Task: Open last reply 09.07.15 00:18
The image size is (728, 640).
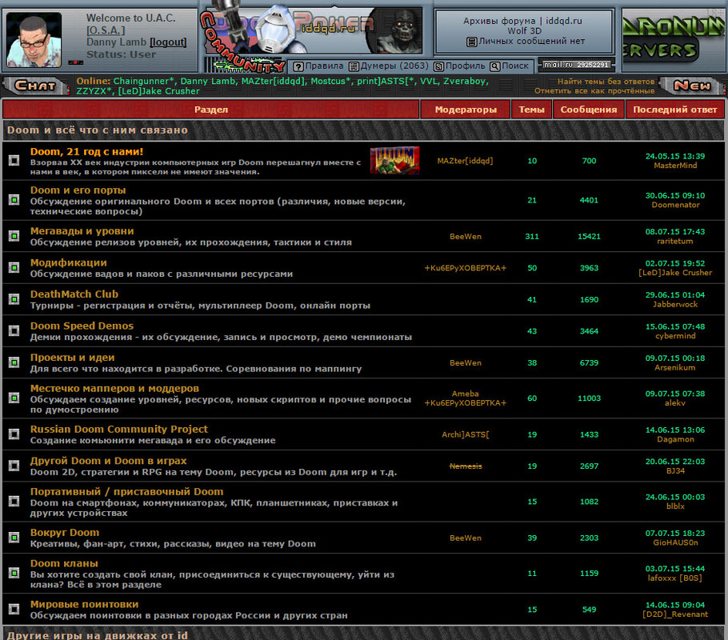Action: [x=675, y=358]
